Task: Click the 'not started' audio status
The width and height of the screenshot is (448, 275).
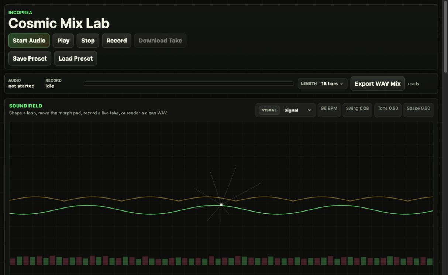Action: point(21,86)
